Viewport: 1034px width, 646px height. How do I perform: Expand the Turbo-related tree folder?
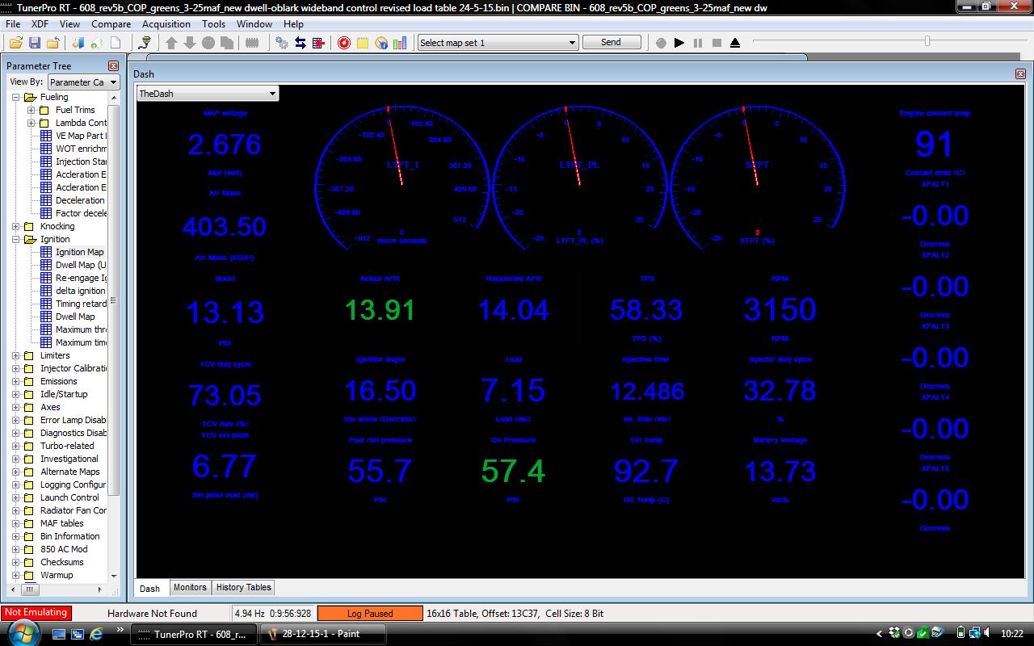(x=16, y=446)
